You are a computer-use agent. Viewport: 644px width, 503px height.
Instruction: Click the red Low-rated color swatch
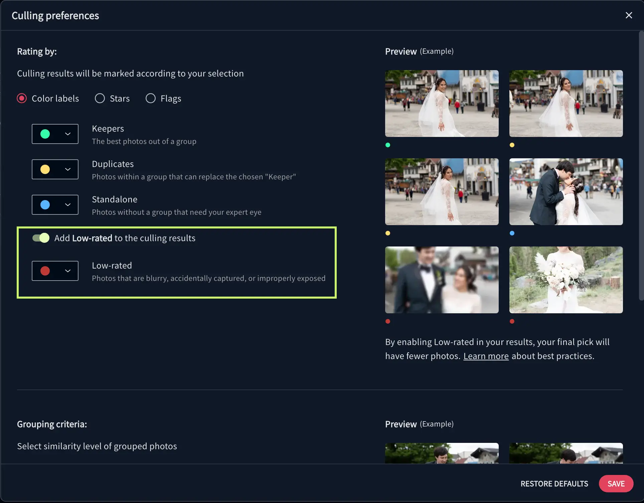point(45,271)
